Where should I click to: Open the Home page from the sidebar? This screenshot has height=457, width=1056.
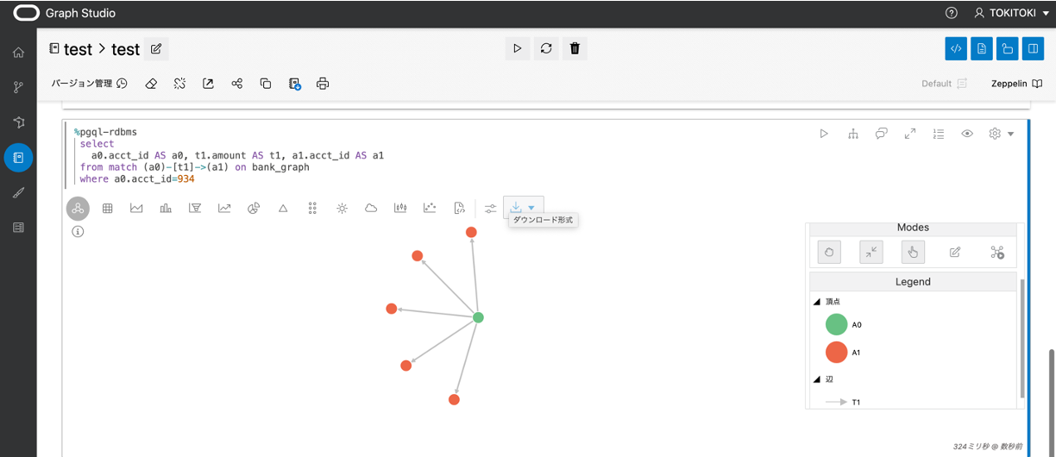pyautogui.click(x=18, y=53)
